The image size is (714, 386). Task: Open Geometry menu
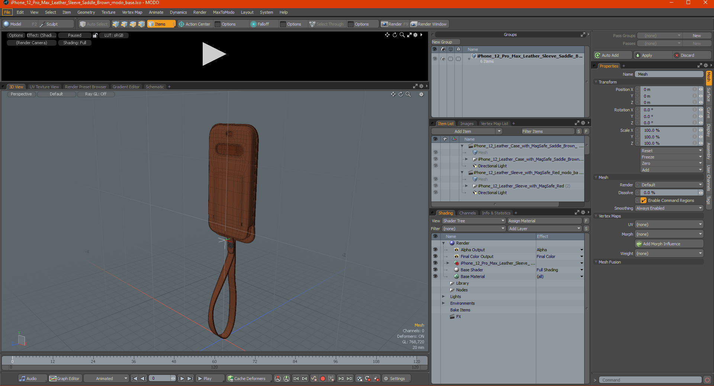86,12
